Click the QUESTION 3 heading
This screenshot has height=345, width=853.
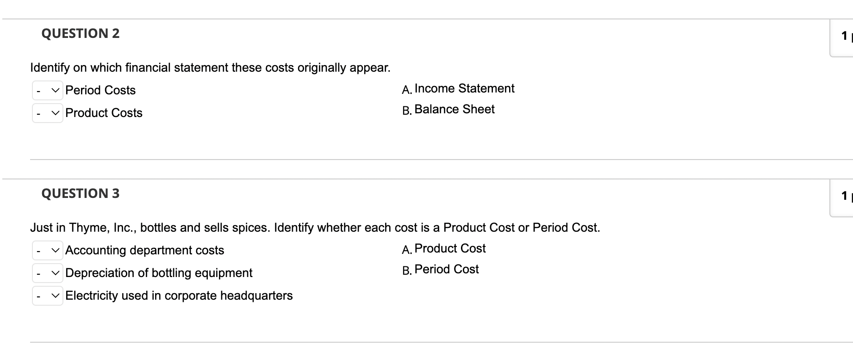click(80, 193)
